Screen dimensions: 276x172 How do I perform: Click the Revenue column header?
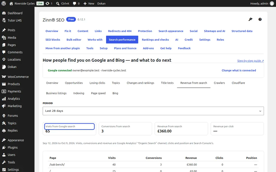point(191,158)
